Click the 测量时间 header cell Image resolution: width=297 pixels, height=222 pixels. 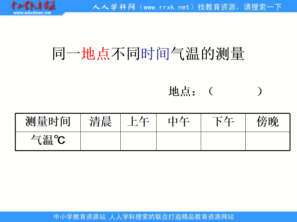(48, 122)
